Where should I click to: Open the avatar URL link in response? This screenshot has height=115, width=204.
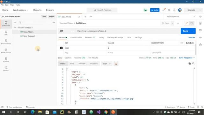coord(112,99)
